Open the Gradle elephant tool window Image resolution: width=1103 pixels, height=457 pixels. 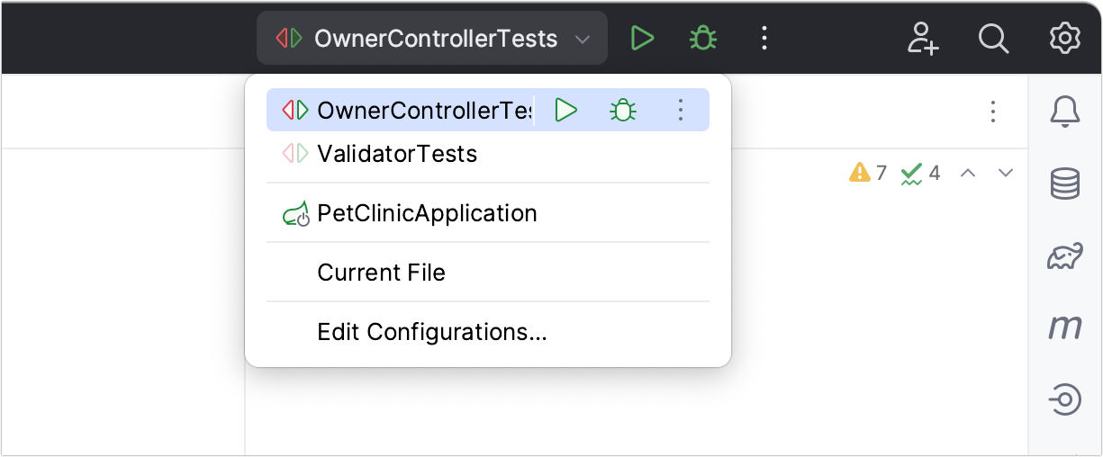tap(1065, 257)
